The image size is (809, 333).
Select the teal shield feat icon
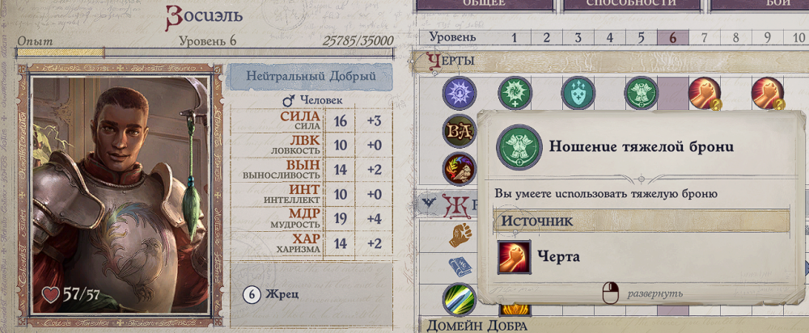(578, 93)
